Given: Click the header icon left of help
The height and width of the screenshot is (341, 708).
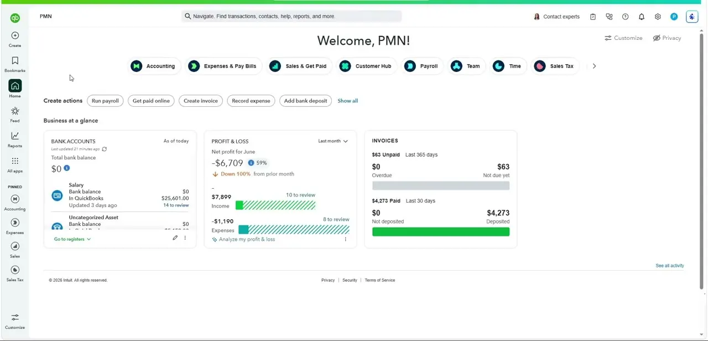Looking at the screenshot, I should coord(609,17).
